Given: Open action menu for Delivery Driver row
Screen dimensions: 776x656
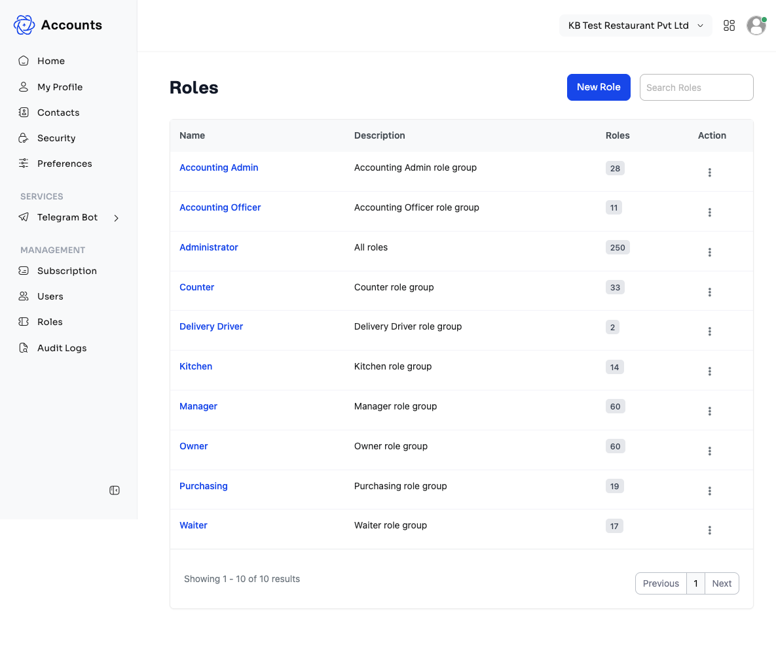Looking at the screenshot, I should pos(709,332).
